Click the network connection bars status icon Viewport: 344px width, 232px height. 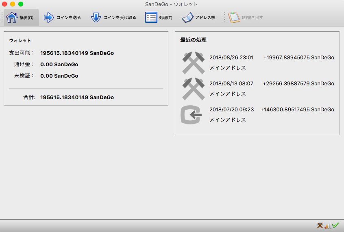coord(328,225)
